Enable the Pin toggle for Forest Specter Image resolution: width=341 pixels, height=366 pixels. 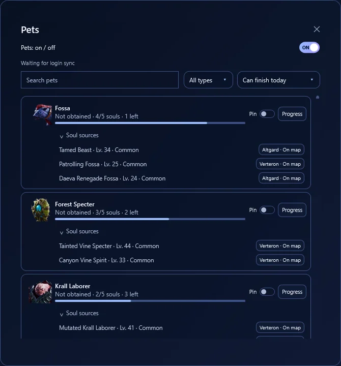[267, 210]
